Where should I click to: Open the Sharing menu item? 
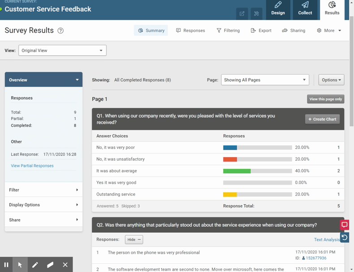tap(294, 31)
